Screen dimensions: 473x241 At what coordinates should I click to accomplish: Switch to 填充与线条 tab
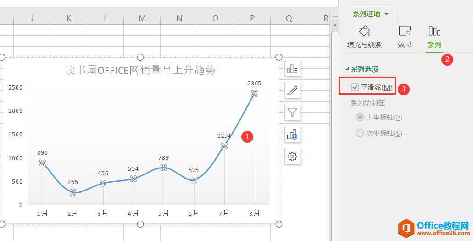coord(364,37)
